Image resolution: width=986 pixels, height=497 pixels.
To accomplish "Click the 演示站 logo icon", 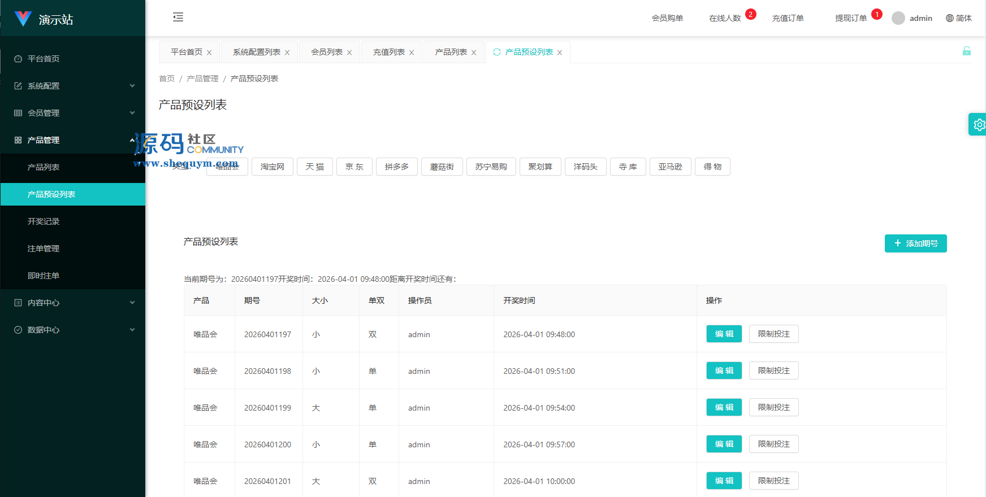I will (x=23, y=19).
